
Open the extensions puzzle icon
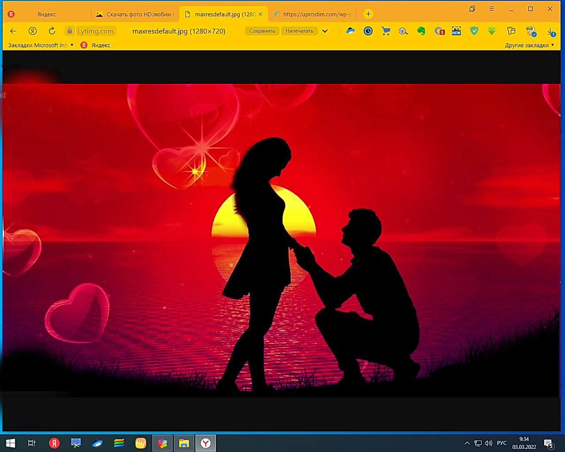[511, 31]
